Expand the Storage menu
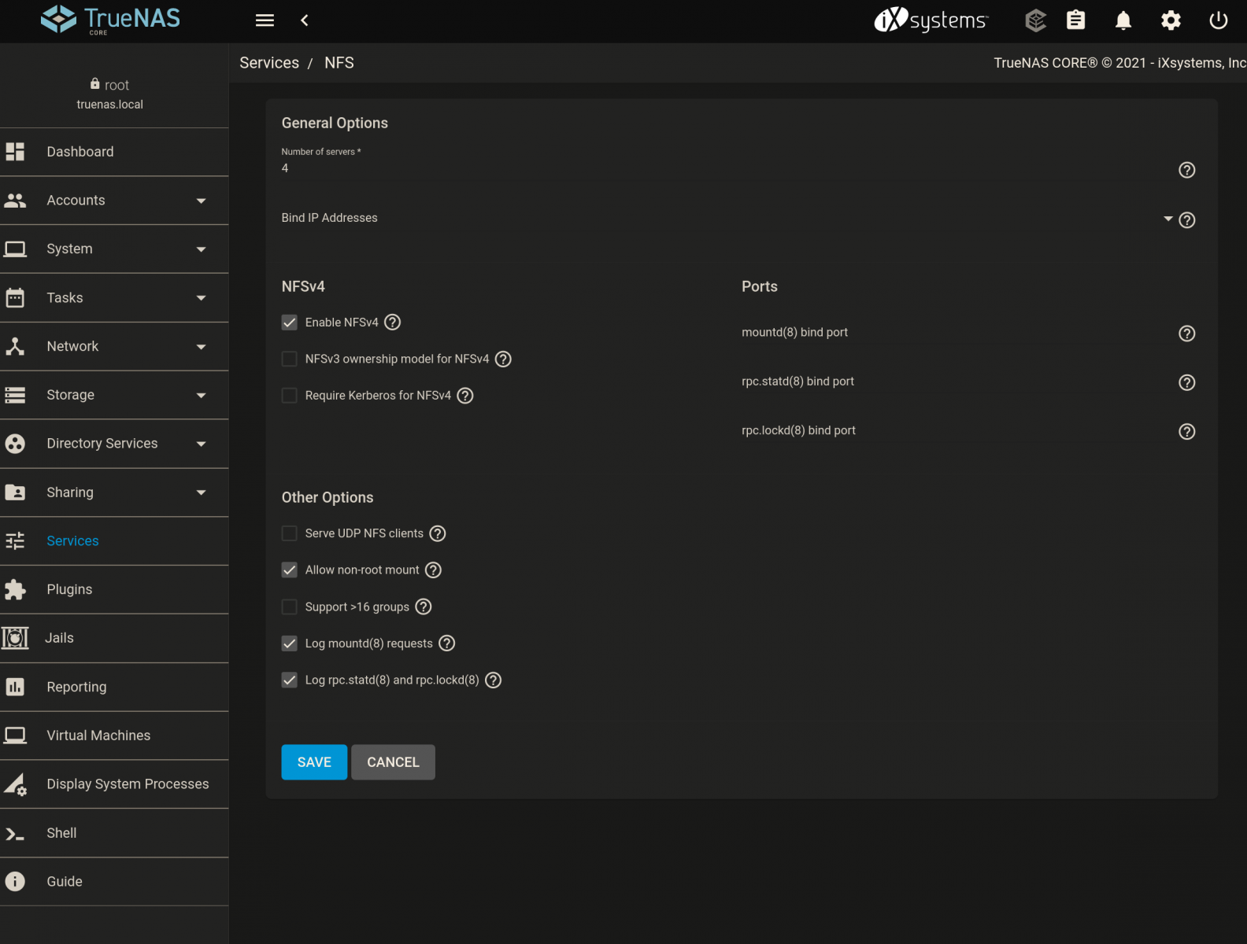 [114, 395]
